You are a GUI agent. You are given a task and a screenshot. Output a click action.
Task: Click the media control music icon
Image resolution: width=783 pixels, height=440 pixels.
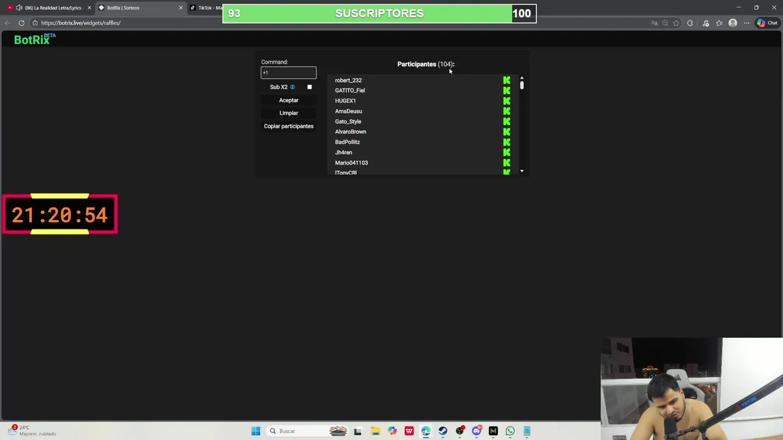point(705,23)
